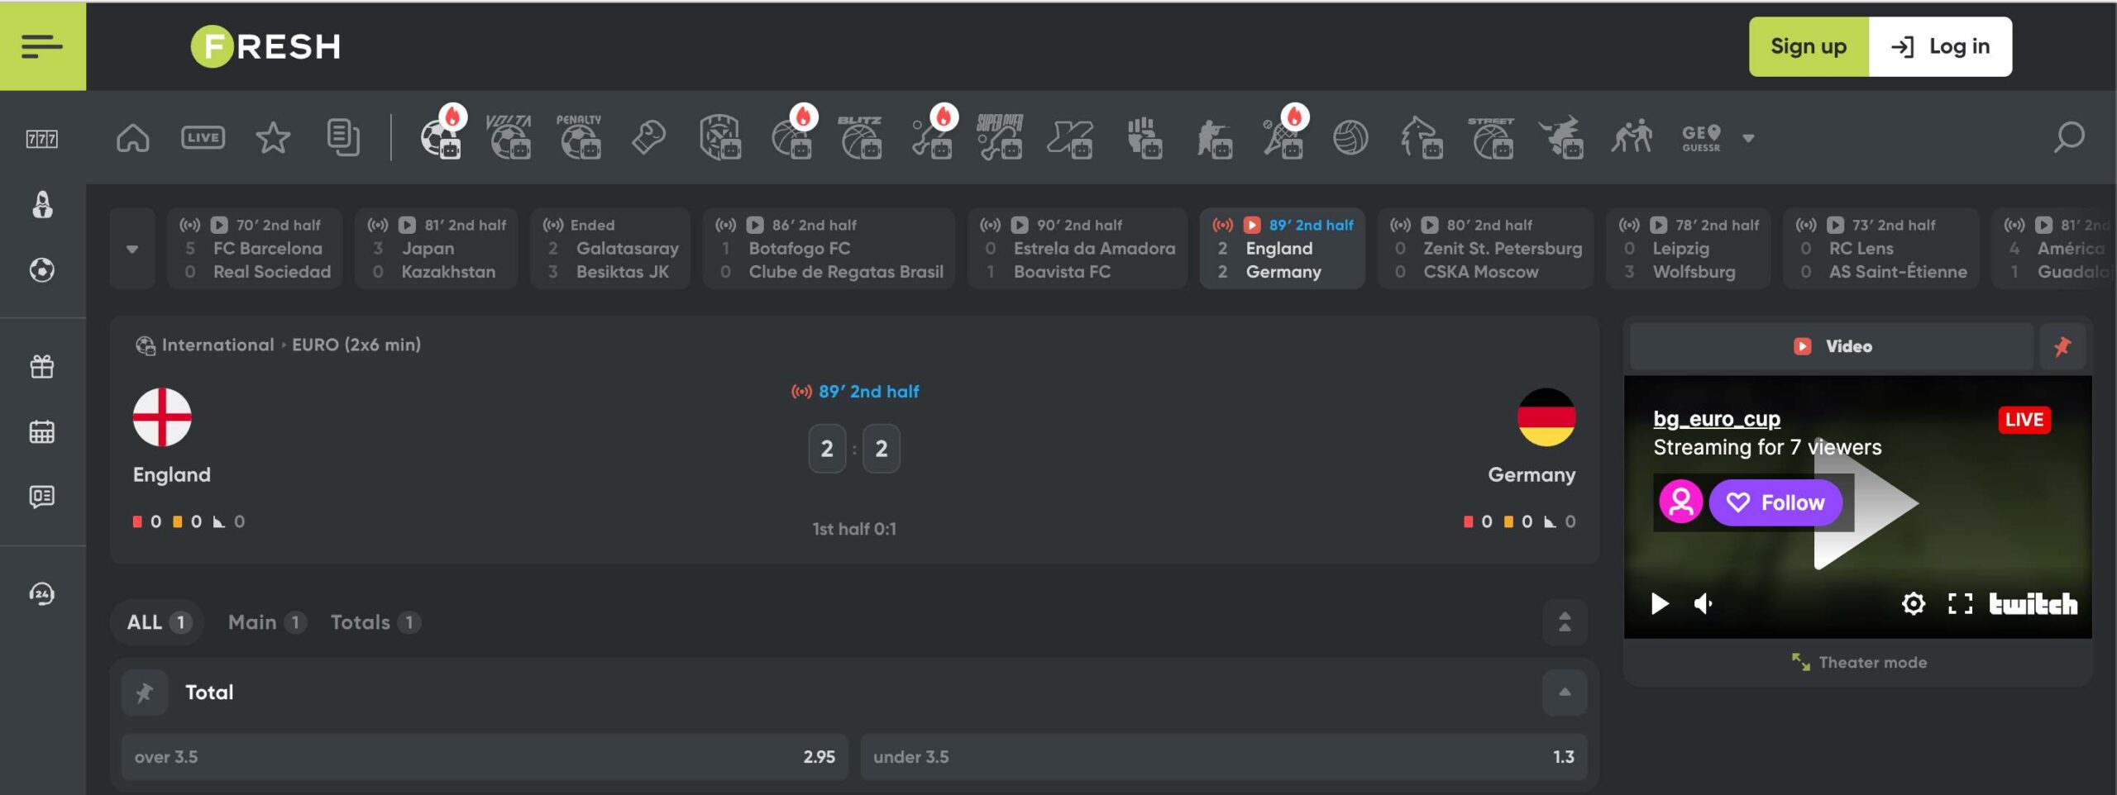Open the slots 777 sidebar icon

click(x=42, y=139)
